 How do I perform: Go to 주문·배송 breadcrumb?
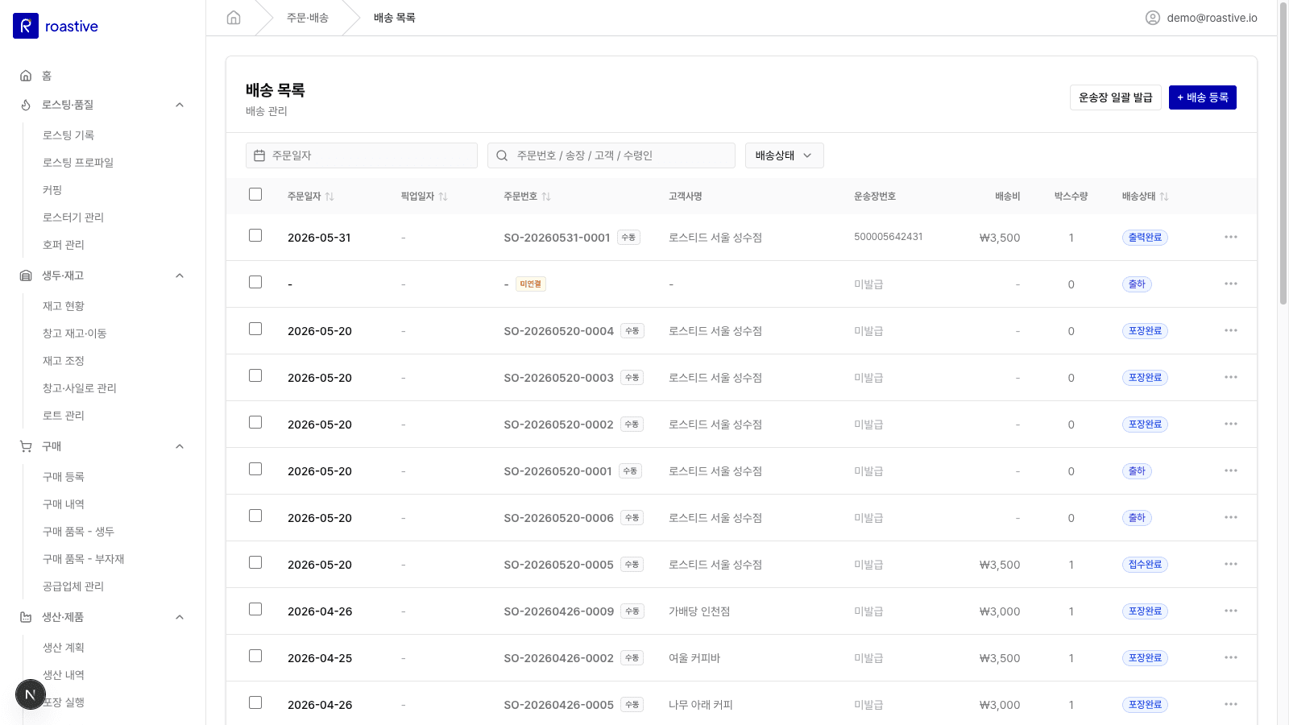[x=308, y=18]
